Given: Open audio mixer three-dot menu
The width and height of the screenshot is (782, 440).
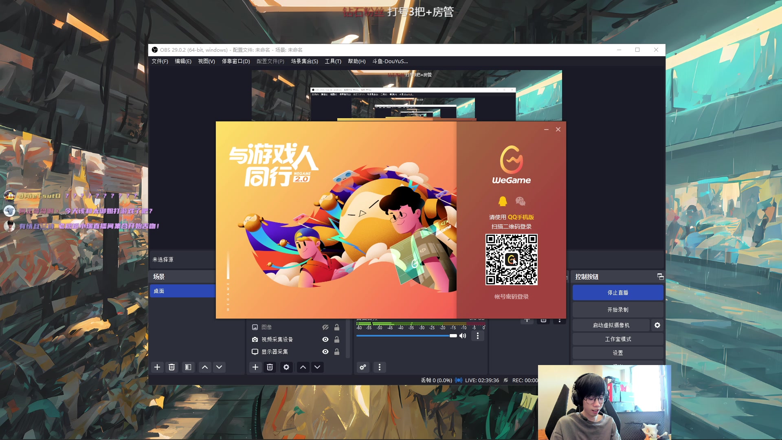Looking at the screenshot, I should pos(380,367).
